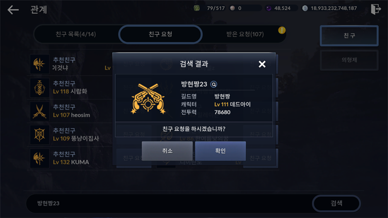Switch to the 친구 목록 tab
Viewport: 388px width, 218px height.
(x=76, y=34)
